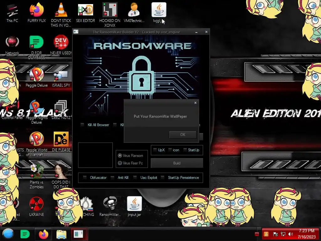
Task: Select Virus Ransom radio option
Action: tap(120, 156)
